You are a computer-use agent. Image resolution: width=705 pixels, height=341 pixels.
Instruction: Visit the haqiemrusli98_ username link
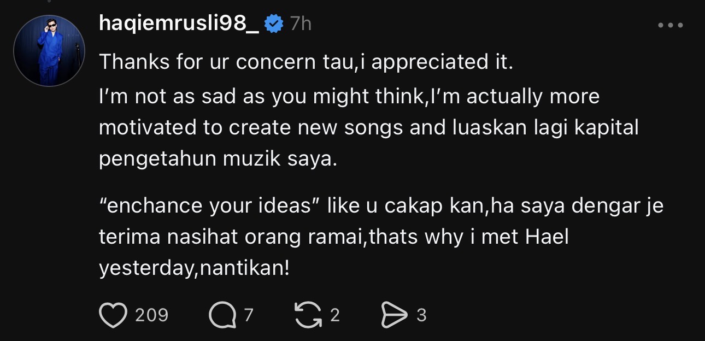tap(179, 23)
